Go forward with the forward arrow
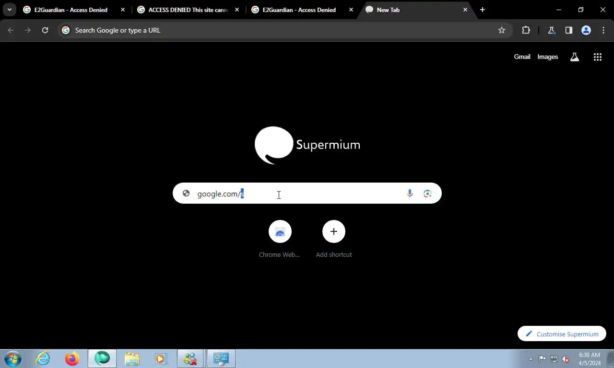The image size is (614, 368). [x=28, y=30]
